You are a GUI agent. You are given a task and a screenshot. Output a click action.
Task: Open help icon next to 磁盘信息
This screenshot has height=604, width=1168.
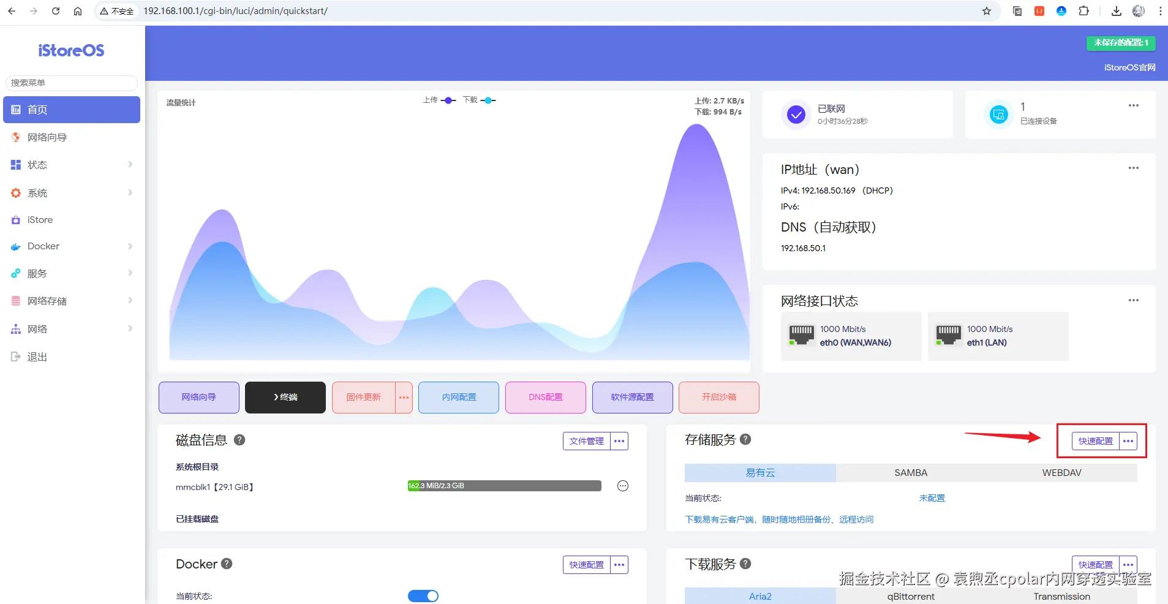[x=239, y=440]
